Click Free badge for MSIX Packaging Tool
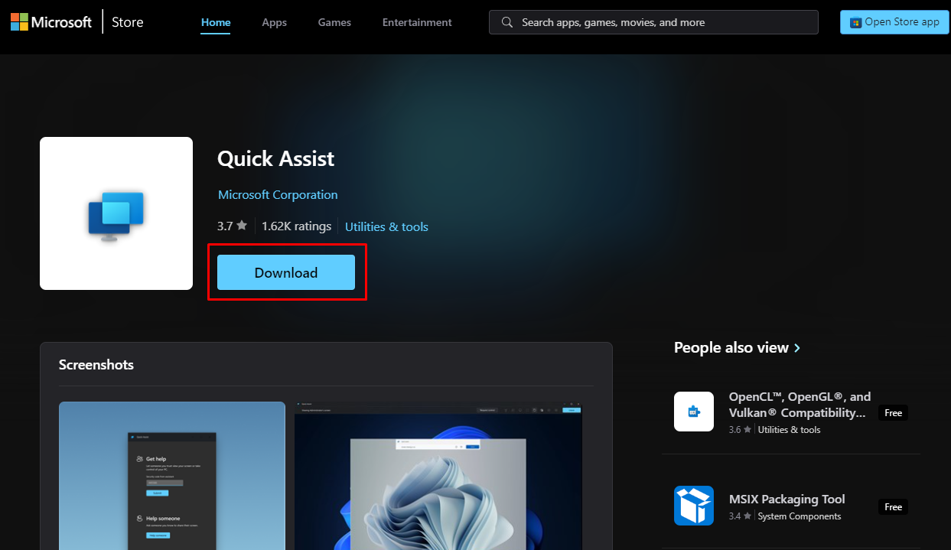 click(x=894, y=506)
